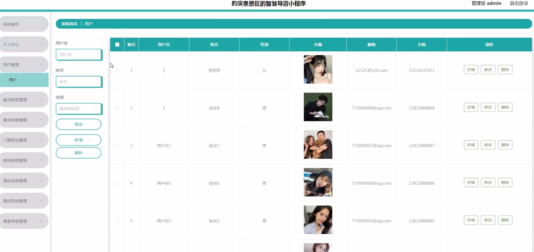Expand the 景点类型管理 sidebar menu

24,100
